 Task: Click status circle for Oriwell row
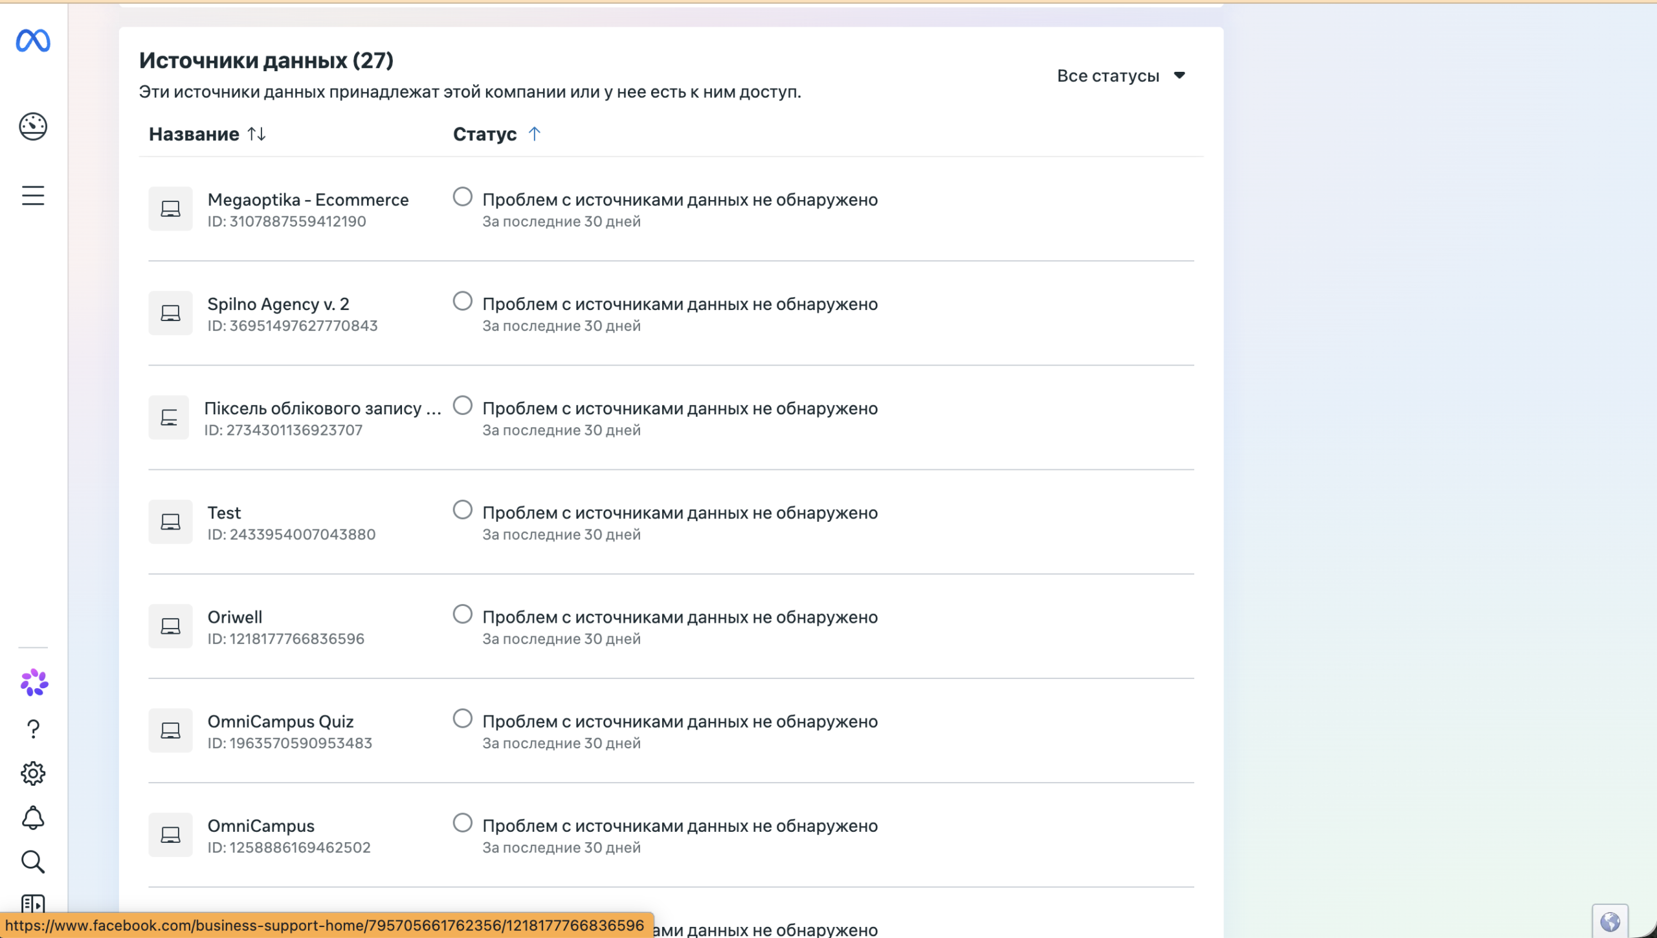tap(462, 614)
